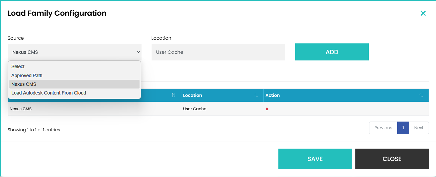Viewport: 436px width, 177px height.
Task: Save the load family configuration
Action: (x=315, y=159)
